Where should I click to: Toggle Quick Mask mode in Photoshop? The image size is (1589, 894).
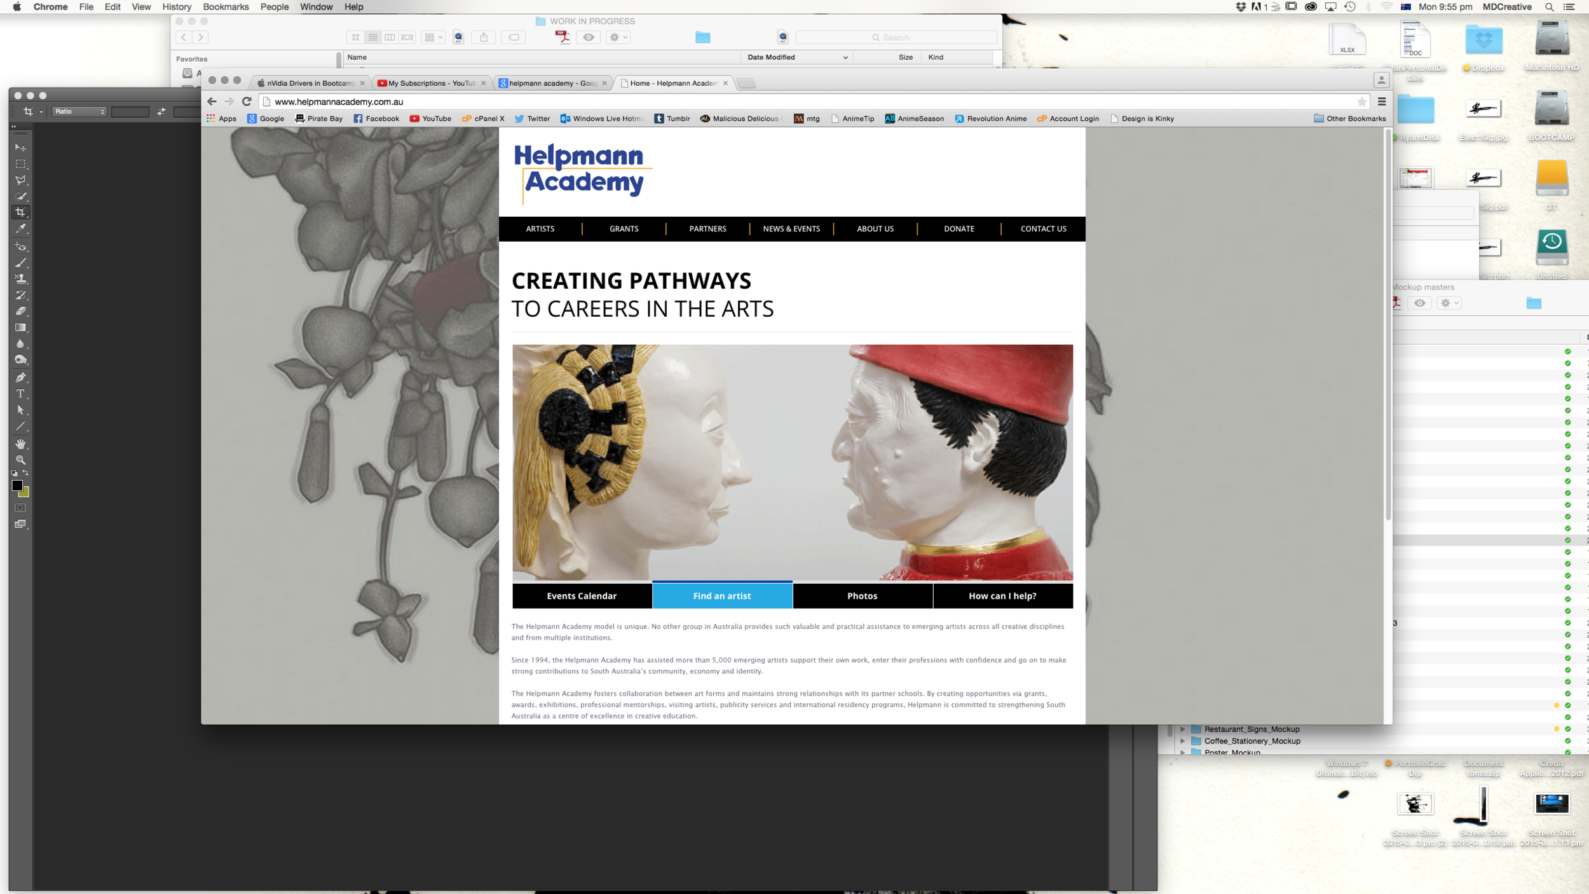point(20,507)
